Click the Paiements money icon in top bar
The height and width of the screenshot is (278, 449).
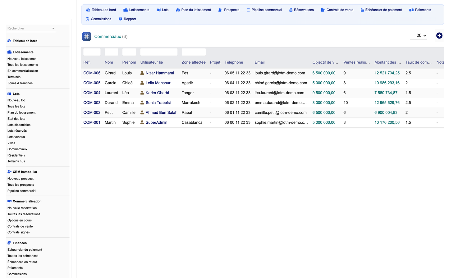point(411,10)
